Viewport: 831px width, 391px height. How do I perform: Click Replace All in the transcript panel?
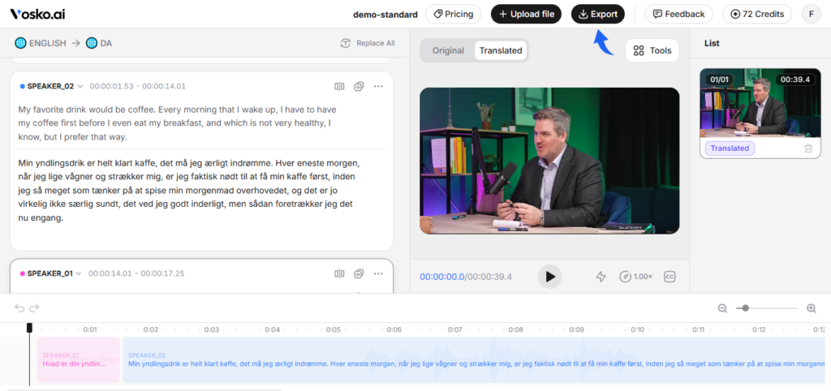(x=368, y=44)
